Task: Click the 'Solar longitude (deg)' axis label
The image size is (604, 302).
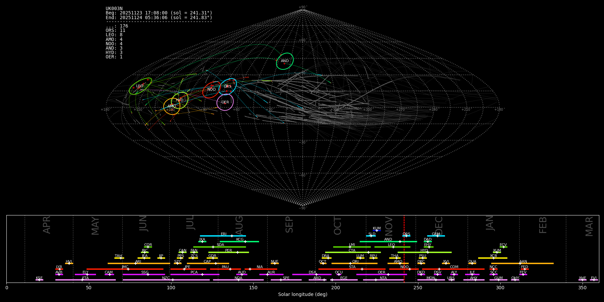Action: [x=303, y=295]
